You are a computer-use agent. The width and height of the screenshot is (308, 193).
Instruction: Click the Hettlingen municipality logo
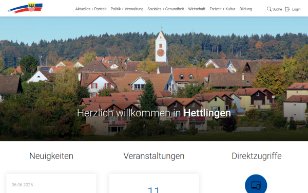click(25, 8)
